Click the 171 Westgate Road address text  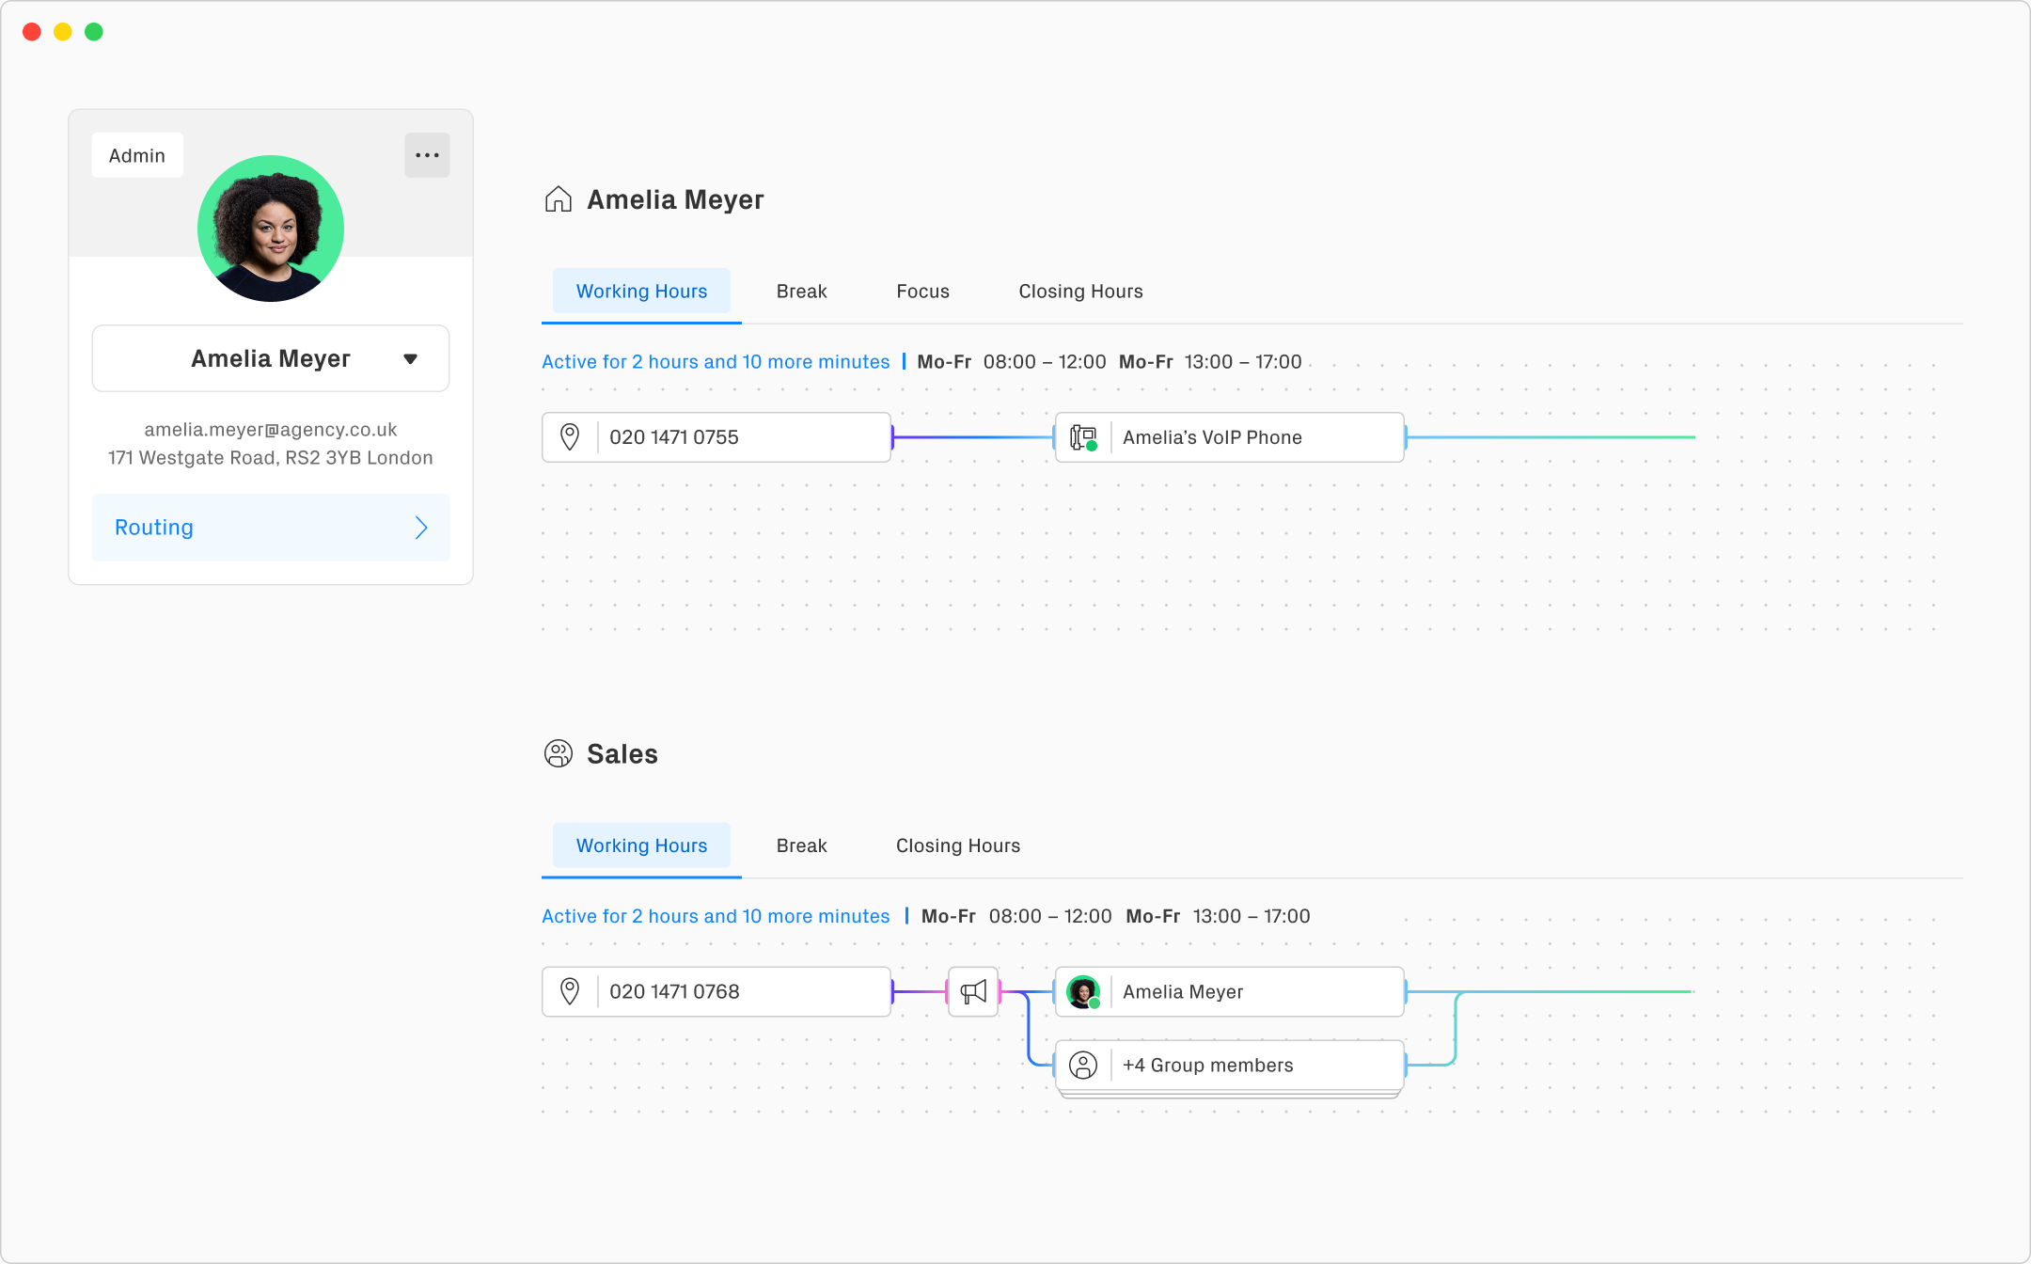click(271, 458)
